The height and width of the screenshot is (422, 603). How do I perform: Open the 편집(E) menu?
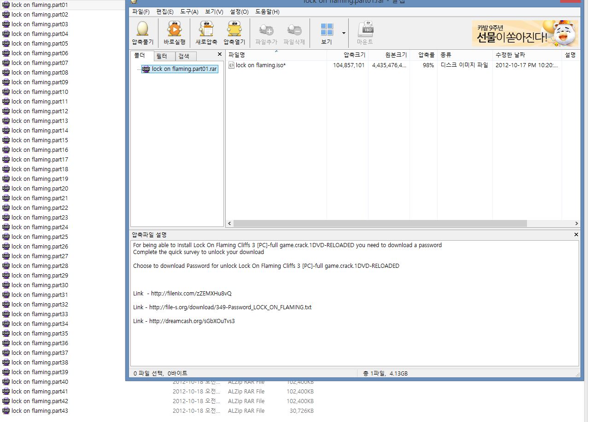pos(165,12)
